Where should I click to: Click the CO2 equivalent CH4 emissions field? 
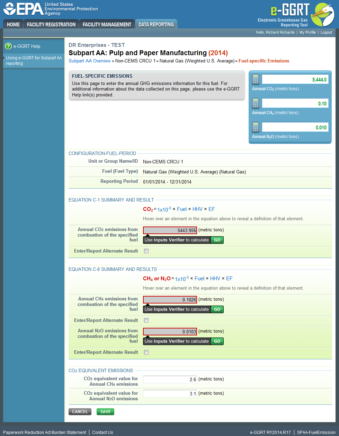pyautogui.click(x=170, y=379)
